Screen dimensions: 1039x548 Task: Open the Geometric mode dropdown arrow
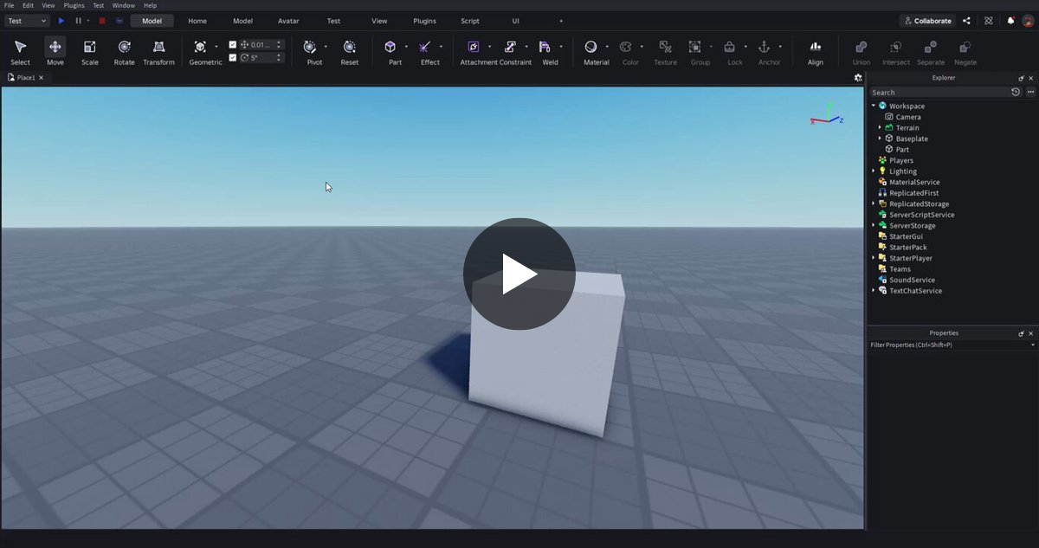pyautogui.click(x=216, y=47)
